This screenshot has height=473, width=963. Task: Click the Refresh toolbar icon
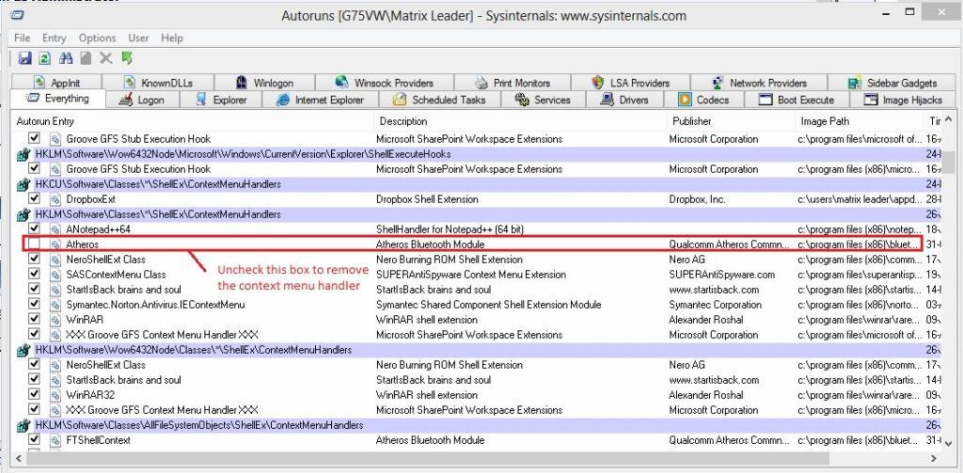coord(43,58)
